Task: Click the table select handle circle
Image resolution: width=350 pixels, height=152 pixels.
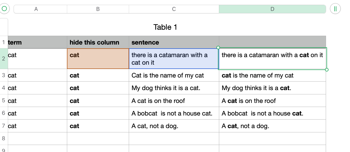Action: [4, 9]
